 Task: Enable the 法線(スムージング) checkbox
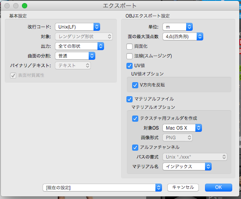(129, 56)
